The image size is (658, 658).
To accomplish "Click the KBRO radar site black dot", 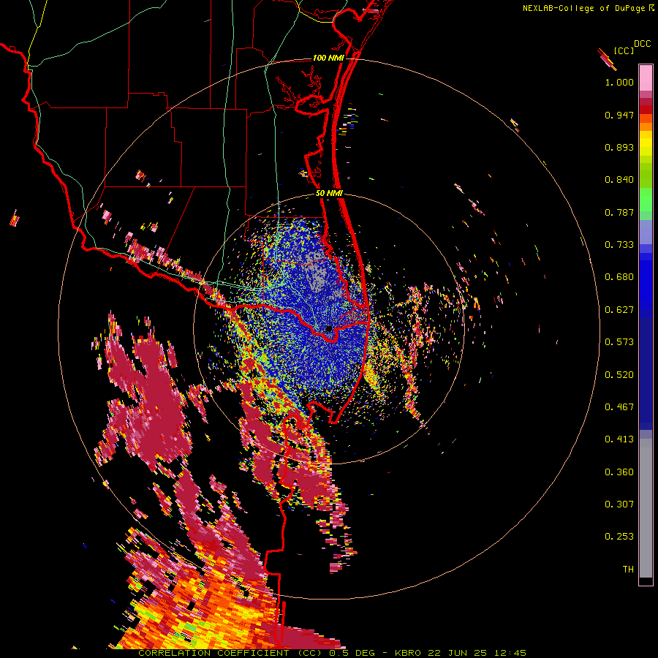I will point(329,328).
